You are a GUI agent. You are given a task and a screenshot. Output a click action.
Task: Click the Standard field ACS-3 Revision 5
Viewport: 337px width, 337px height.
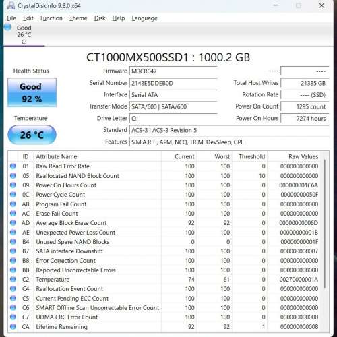coord(229,130)
